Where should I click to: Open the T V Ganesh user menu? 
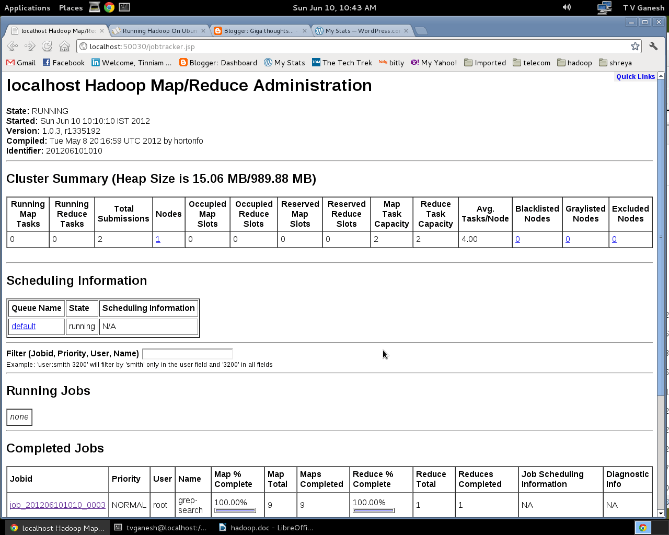tap(643, 8)
